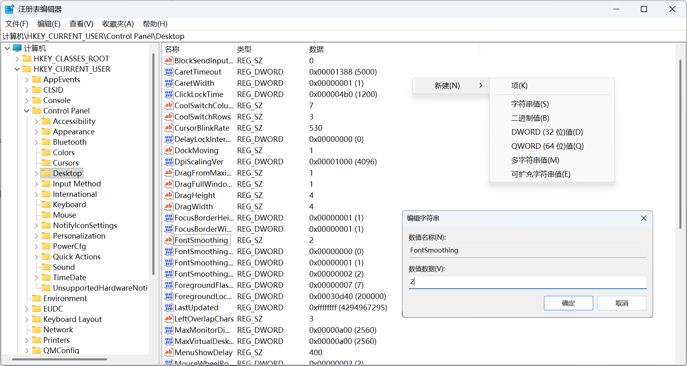Click the CaretTimeout DWORD value icon
The width and height of the screenshot is (687, 366).
(x=168, y=72)
